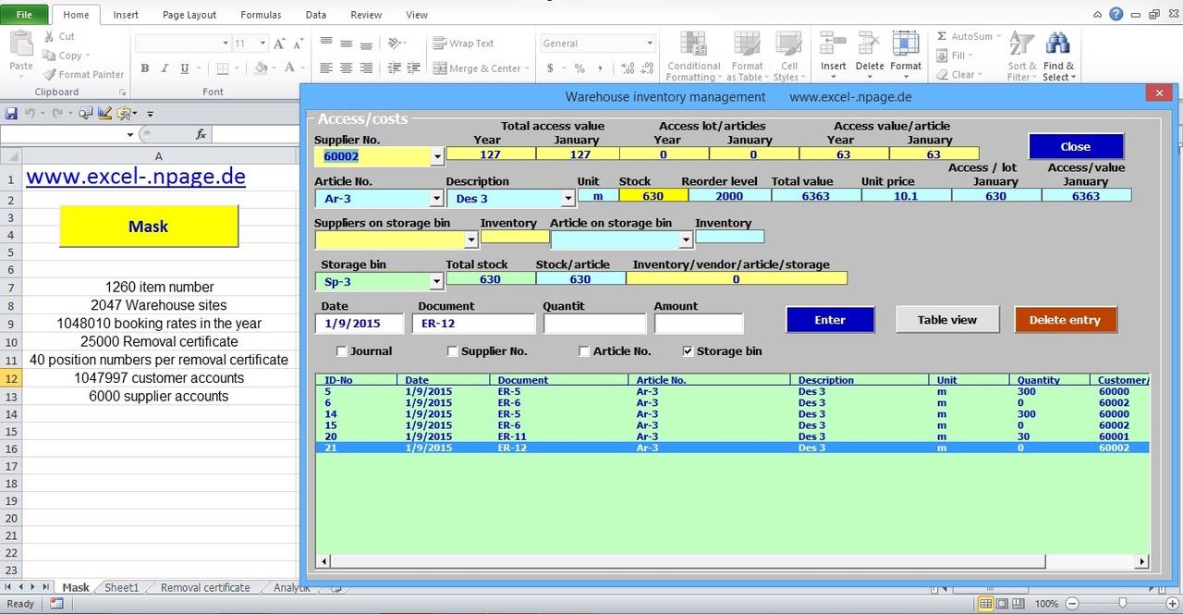Toggle Underline formatting in ribbon
1183x614 pixels.
pyautogui.click(x=184, y=68)
